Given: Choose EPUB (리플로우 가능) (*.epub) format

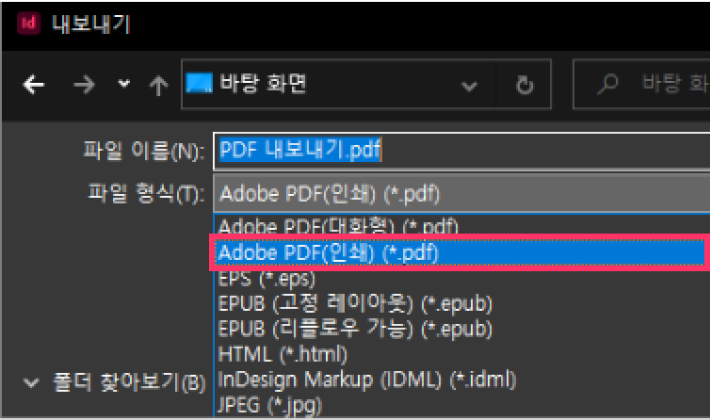Looking at the screenshot, I should click(461, 330).
